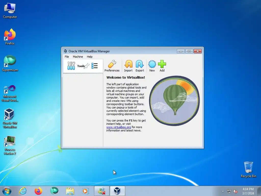This screenshot has width=261, height=196.
Task: Open the Machine menu
Action: pos(78,57)
